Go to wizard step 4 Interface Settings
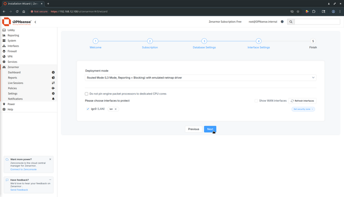The width and height of the screenshot is (344, 197). 259,41
